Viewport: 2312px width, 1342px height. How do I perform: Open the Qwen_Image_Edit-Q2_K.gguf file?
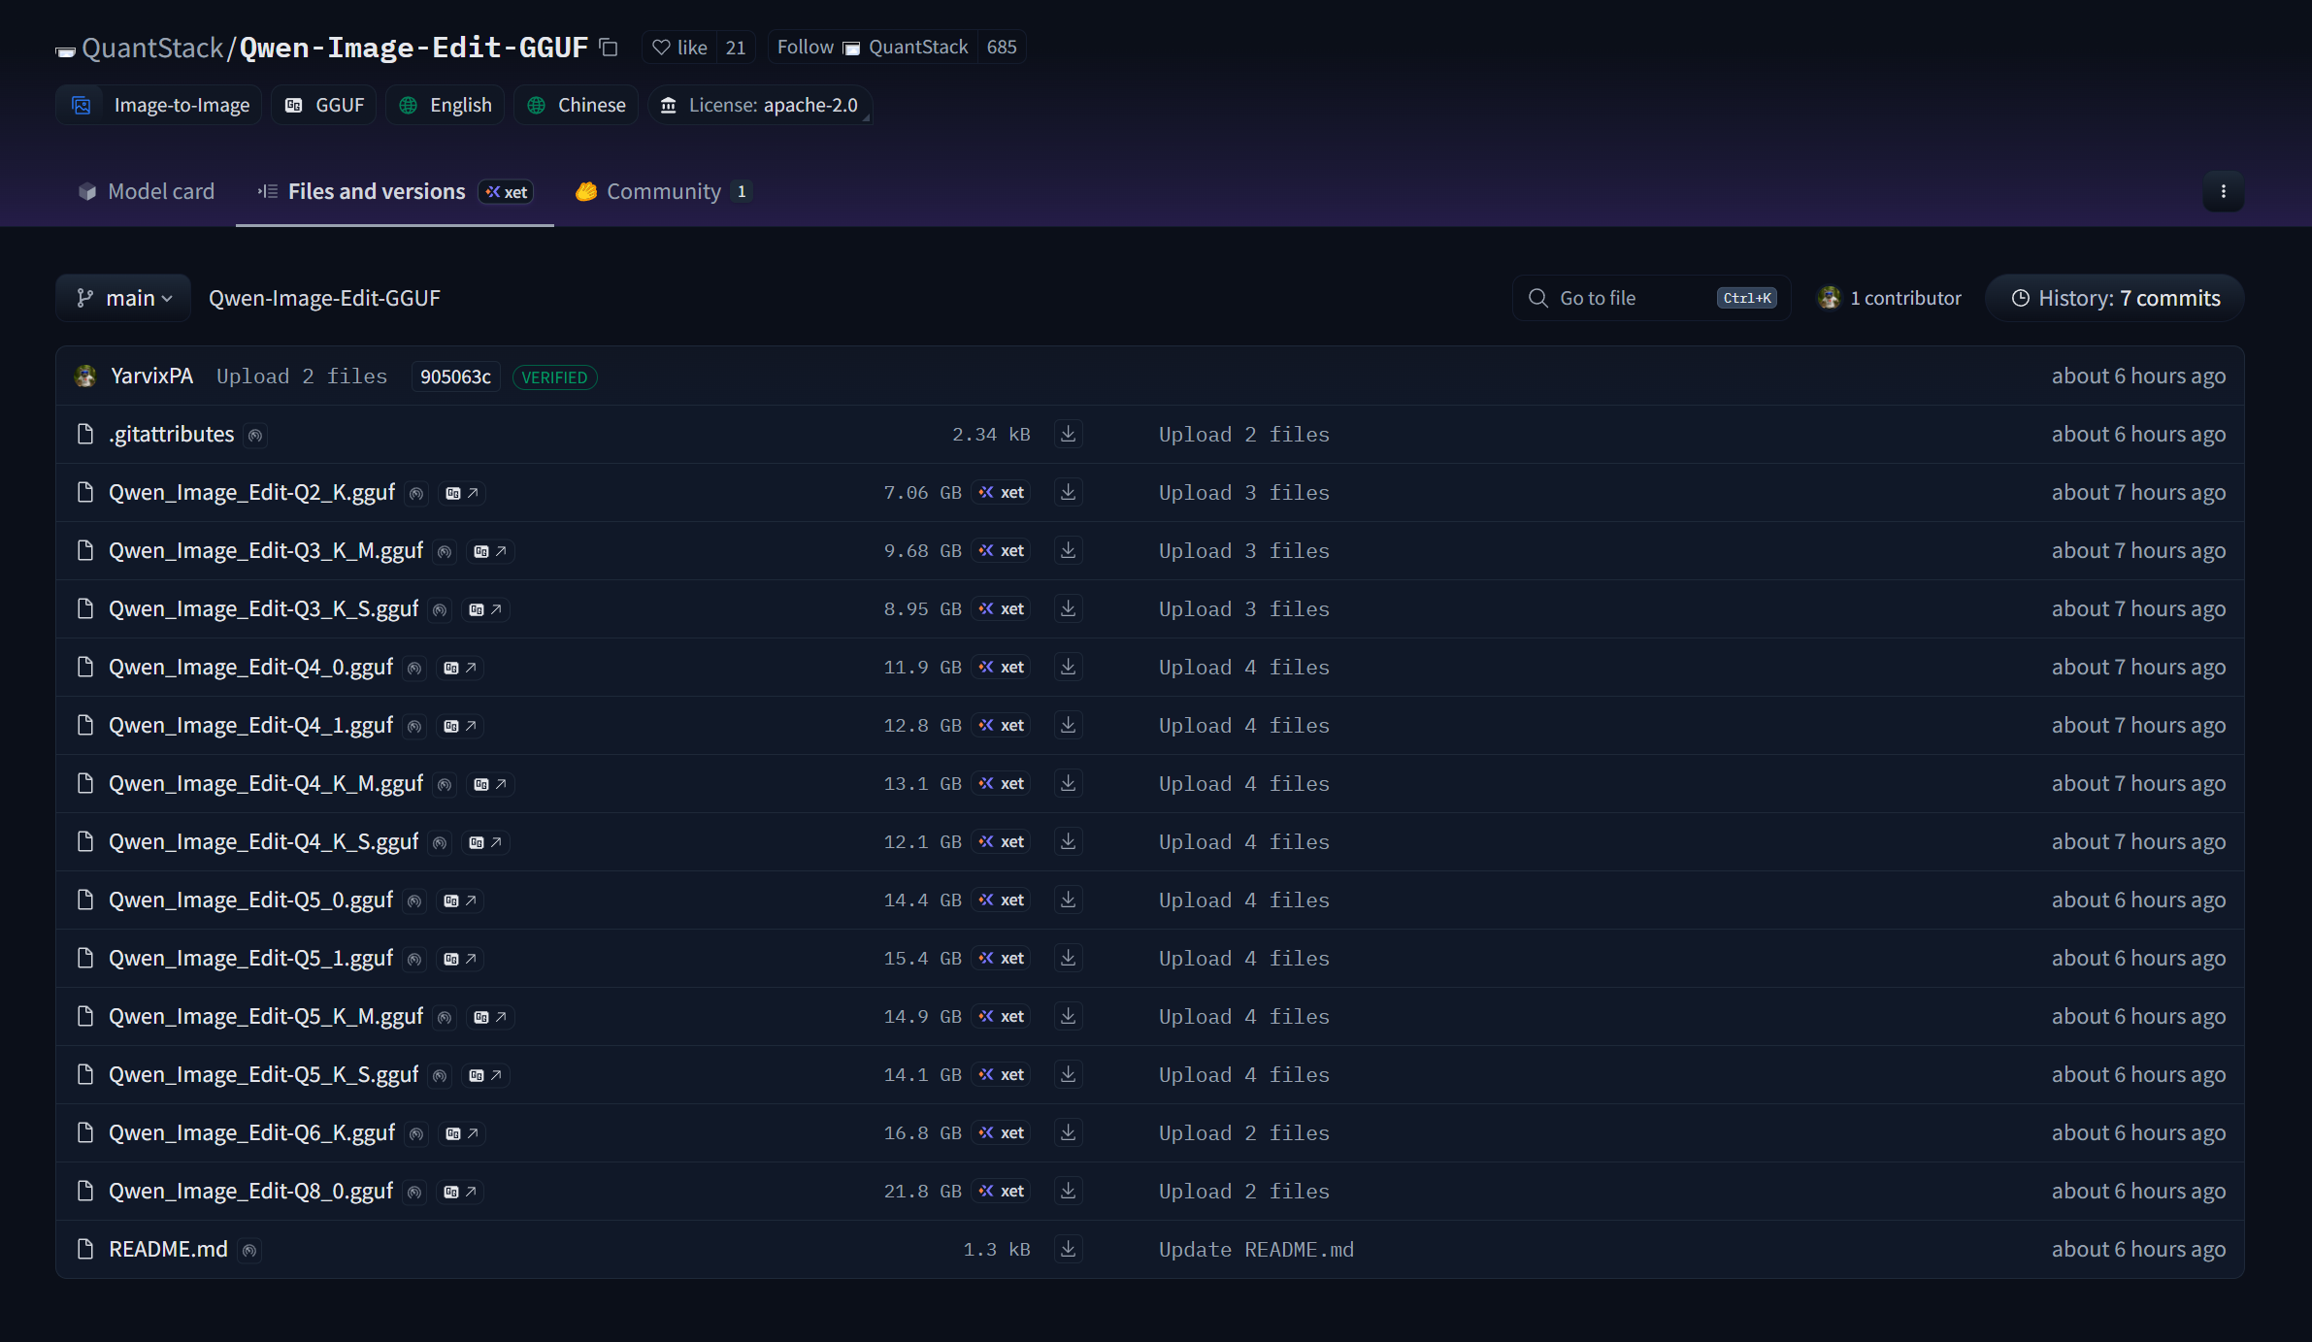(x=252, y=492)
